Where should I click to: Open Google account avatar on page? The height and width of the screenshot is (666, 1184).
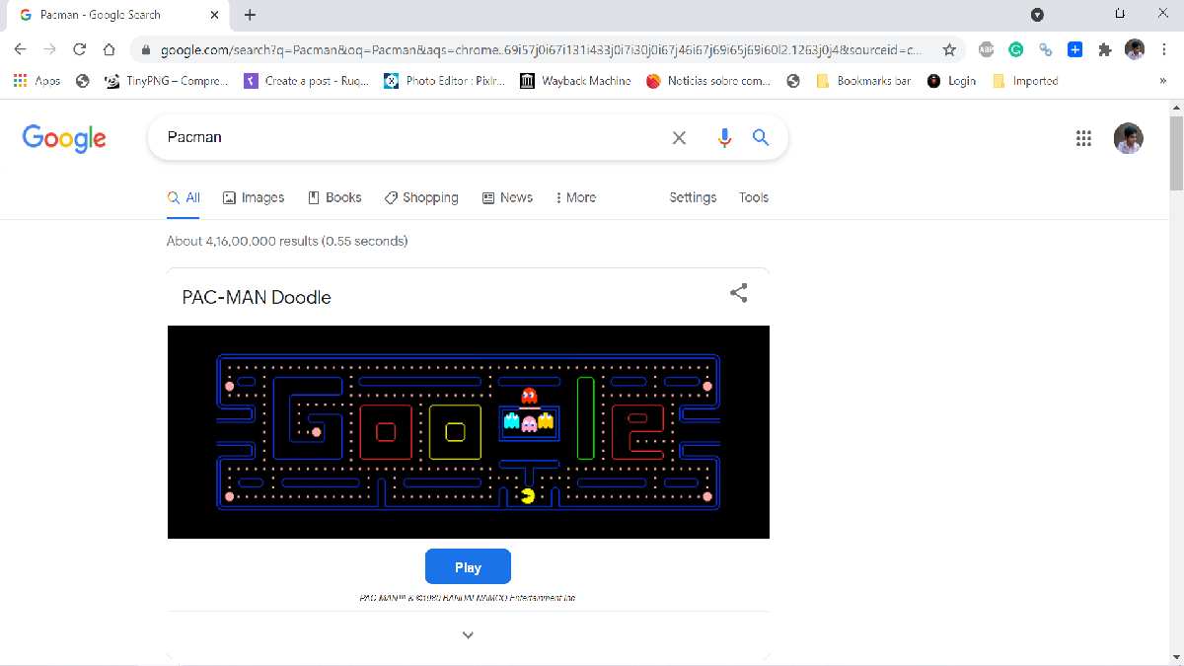pyautogui.click(x=1128, y=138)
